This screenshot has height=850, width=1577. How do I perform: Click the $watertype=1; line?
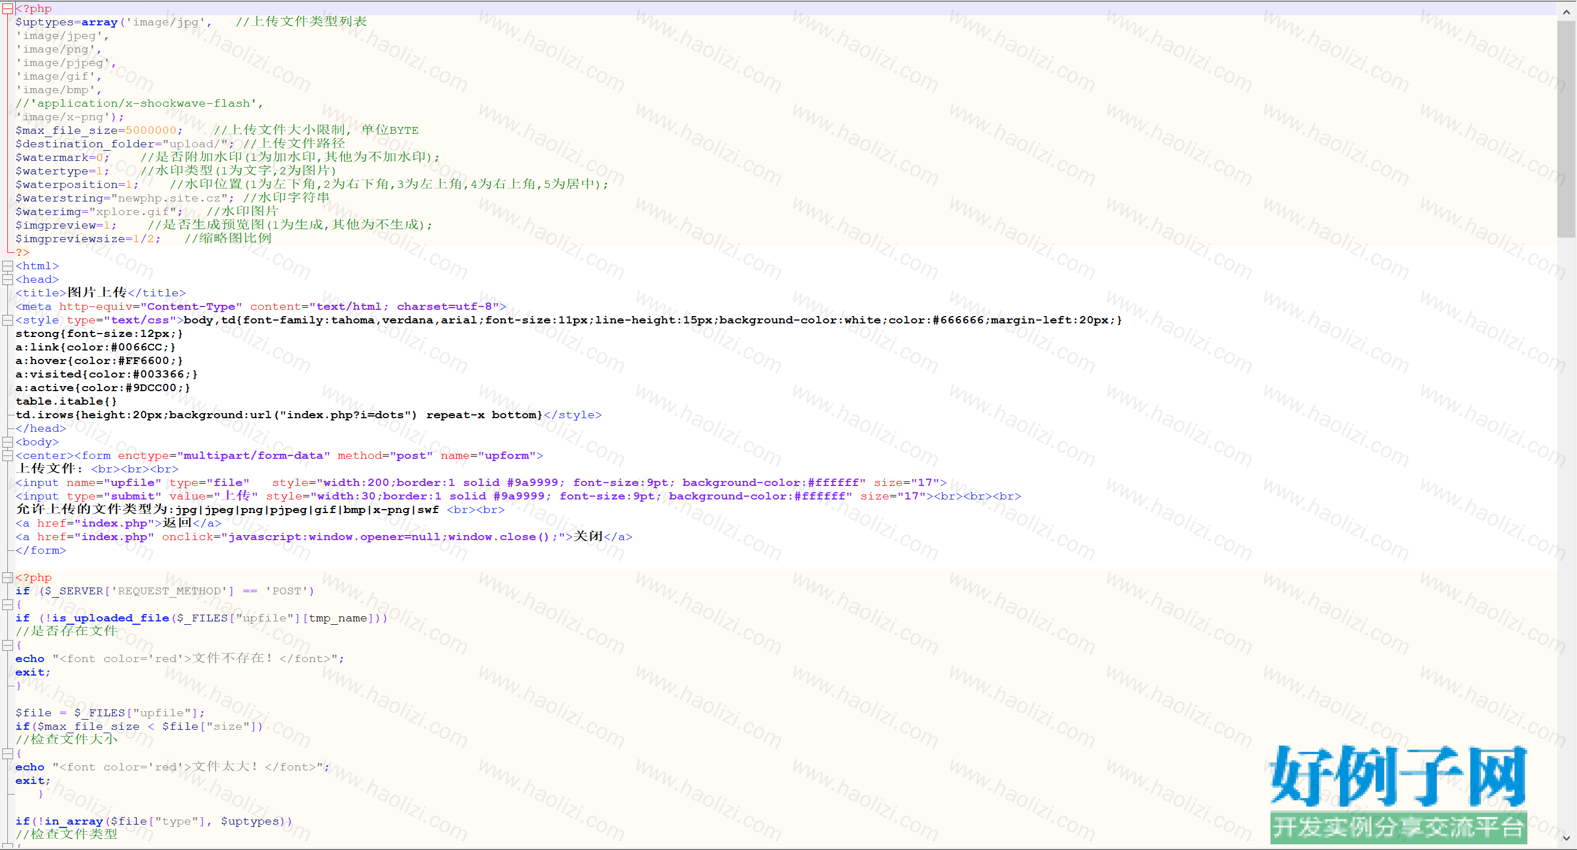pos(176,171)
